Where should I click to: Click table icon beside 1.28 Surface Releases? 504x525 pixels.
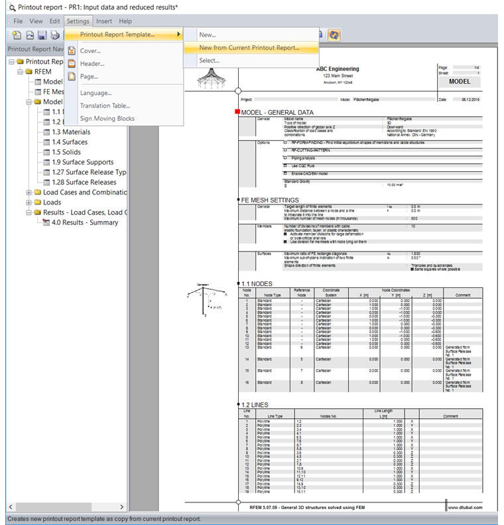[x=47, y=182]
